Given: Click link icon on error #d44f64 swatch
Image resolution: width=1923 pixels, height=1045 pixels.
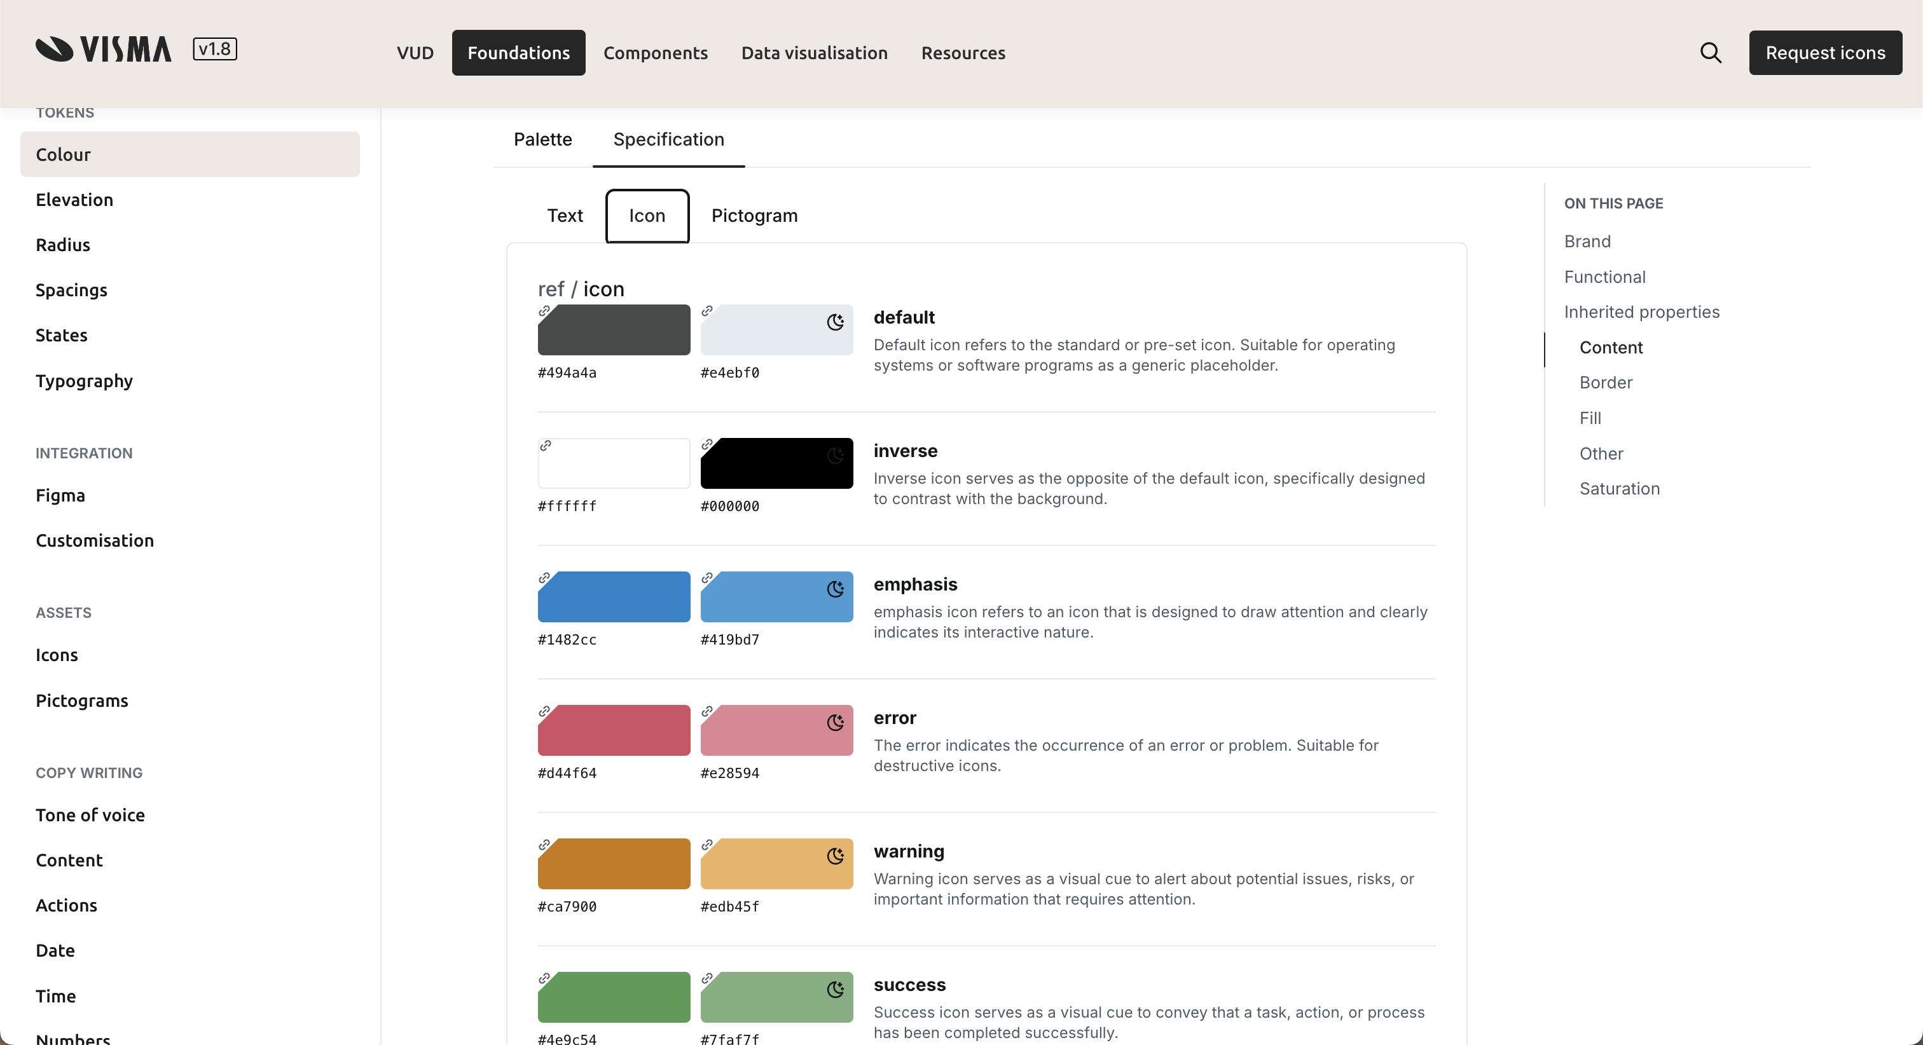Looking at the screenshot, I should click(545, 711).
